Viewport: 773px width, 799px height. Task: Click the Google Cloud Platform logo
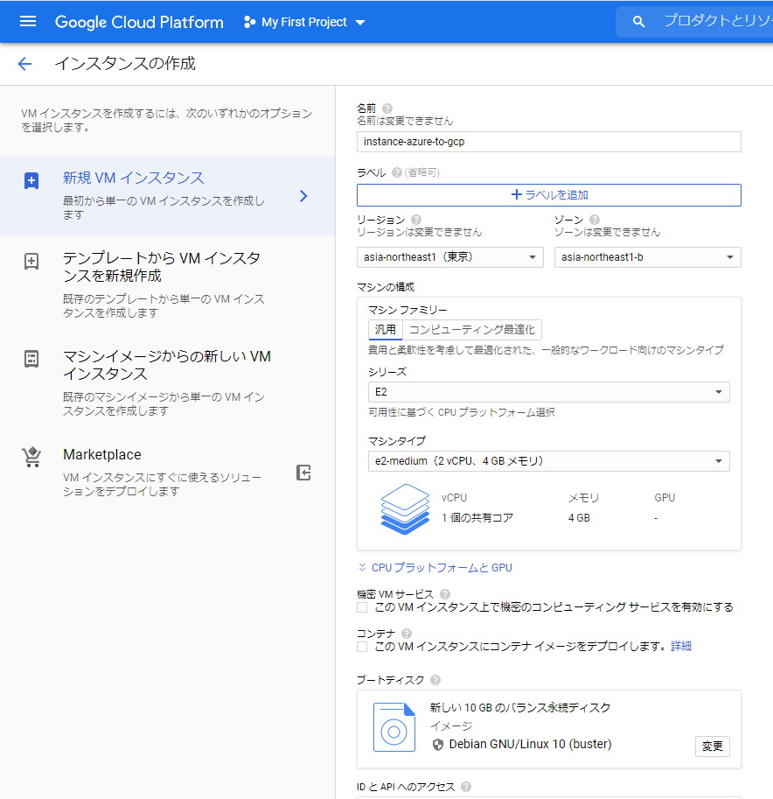[x=139, y=22]
